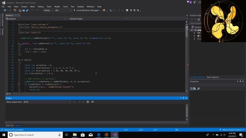This screenshot has width=246, height=138.
Task: Toggle Word Wrap in Output toolbar
Action: (92, 102)
